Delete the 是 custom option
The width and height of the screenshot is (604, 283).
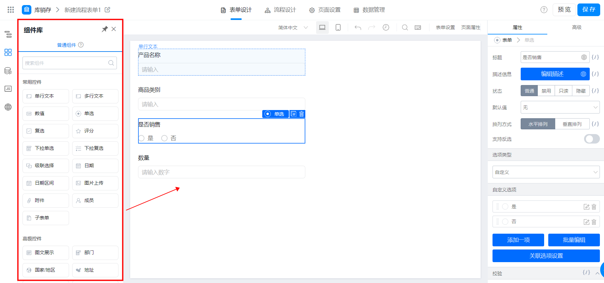point(594,207)
